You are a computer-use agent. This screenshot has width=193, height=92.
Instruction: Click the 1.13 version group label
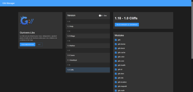coord(69,22)
